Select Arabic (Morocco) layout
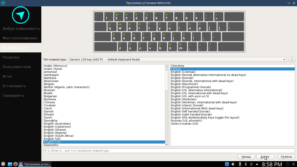This screenshot has width=297, height=167. (104, 66)
